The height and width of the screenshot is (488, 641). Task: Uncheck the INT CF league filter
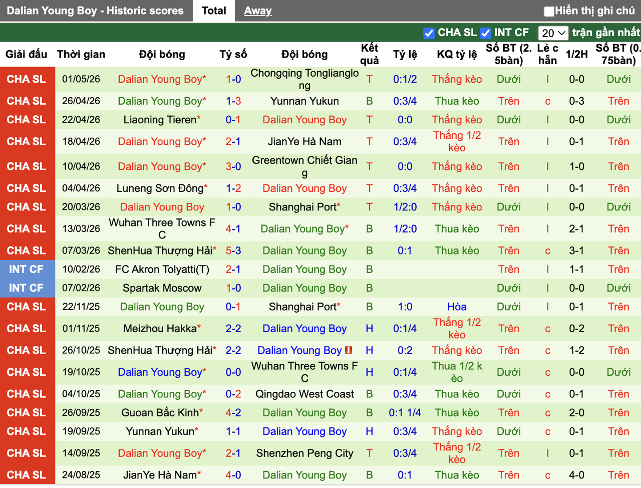pyautogui.click(x=485, y=33)
